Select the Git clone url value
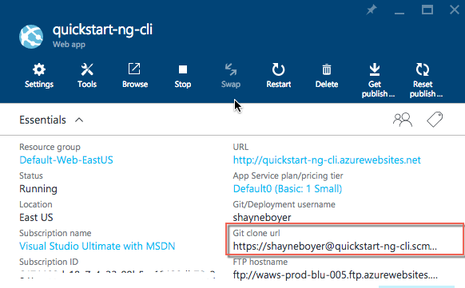Viewport: 465px width, 288px height. click(x=335, y=247)
